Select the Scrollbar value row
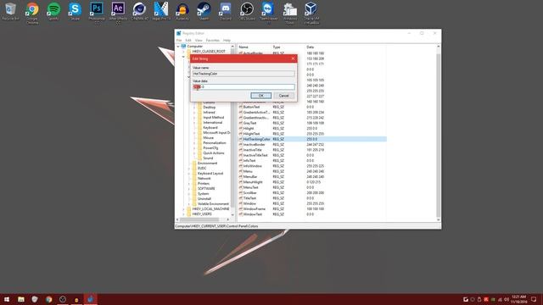 250,193
